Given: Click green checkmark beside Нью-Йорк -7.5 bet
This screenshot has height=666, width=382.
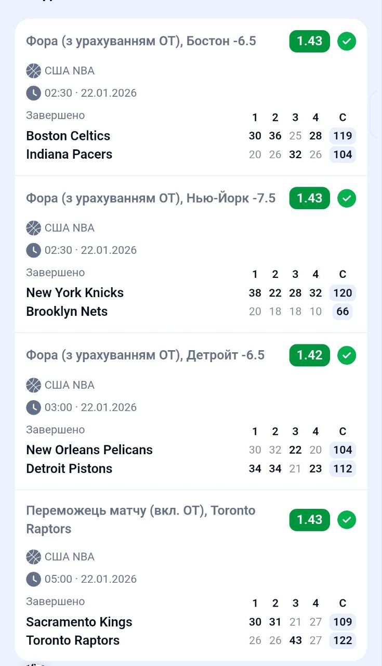Looking at the screenshot, I should (x=347, y=198).
